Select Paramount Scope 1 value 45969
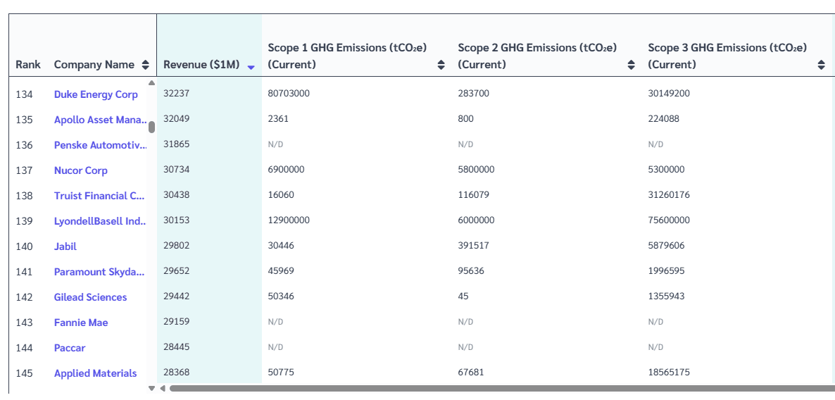835x400 pixels. tap(281, 270)
